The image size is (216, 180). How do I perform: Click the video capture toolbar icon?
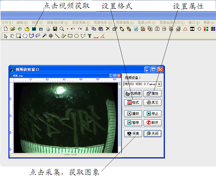click(x=34, y=29)
